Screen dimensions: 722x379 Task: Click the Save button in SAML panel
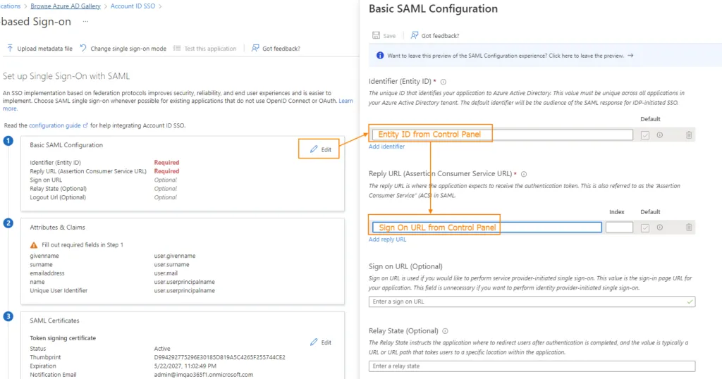(x=384, y=35)
